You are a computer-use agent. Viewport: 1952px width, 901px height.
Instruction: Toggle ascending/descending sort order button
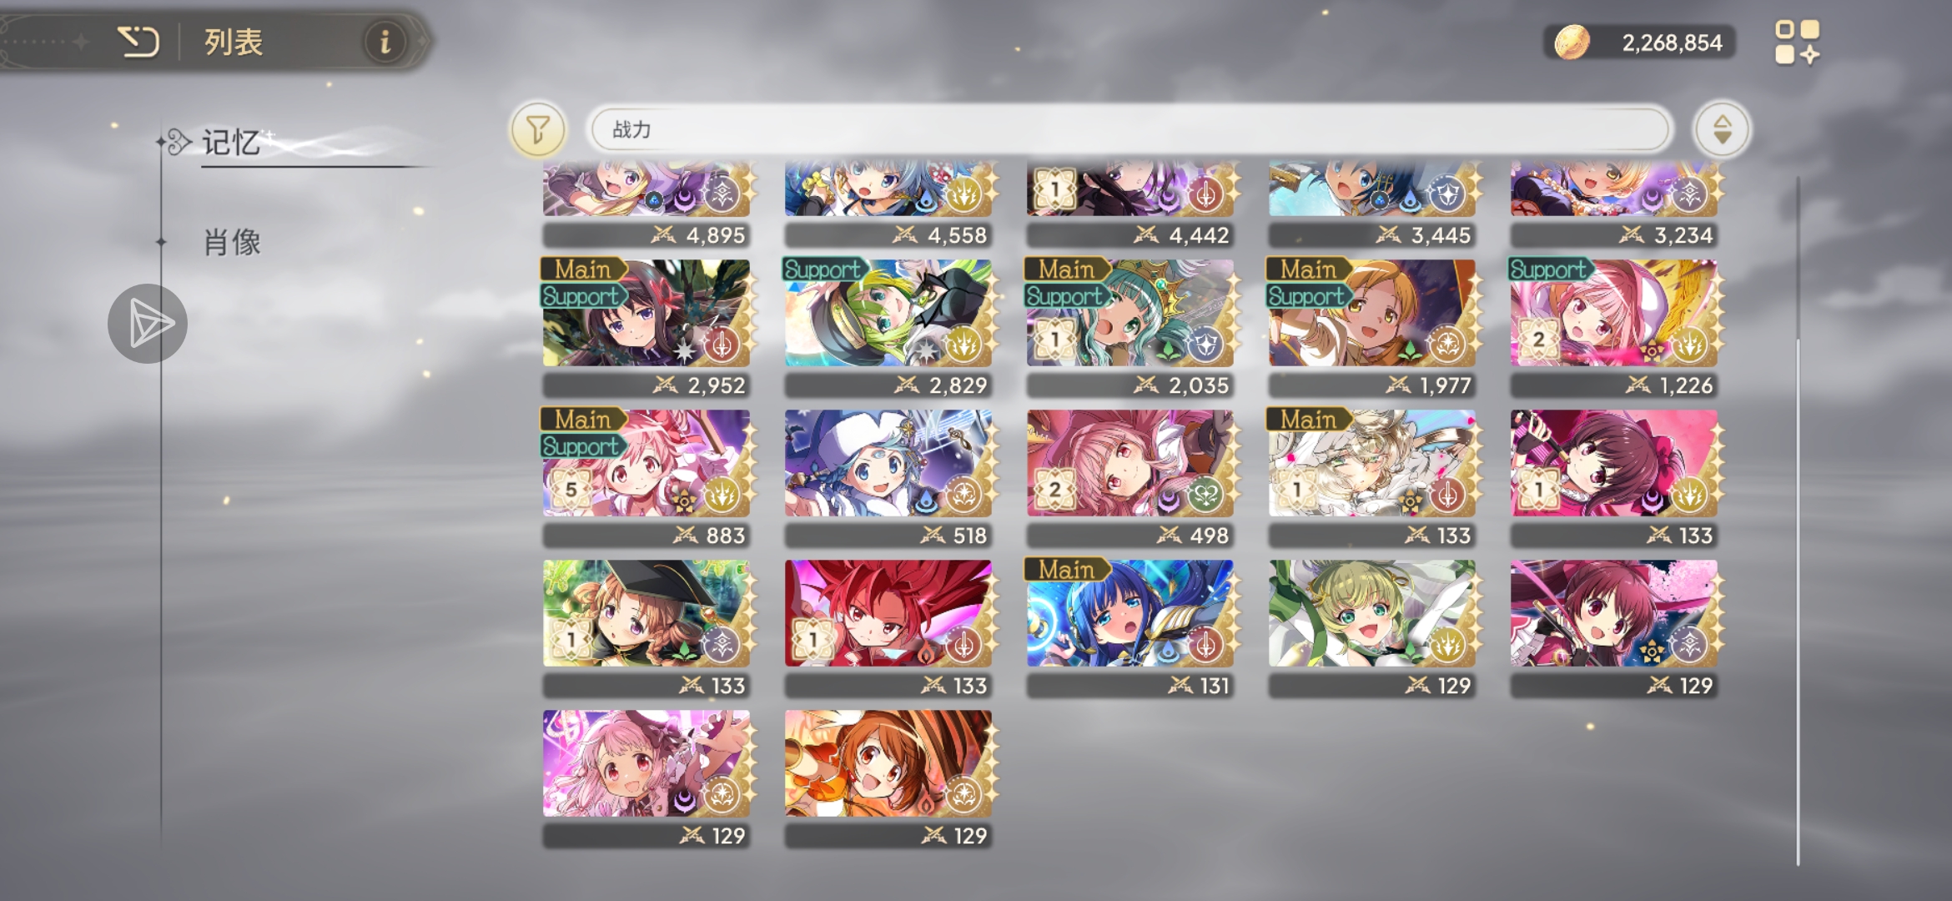(1722, 129)
